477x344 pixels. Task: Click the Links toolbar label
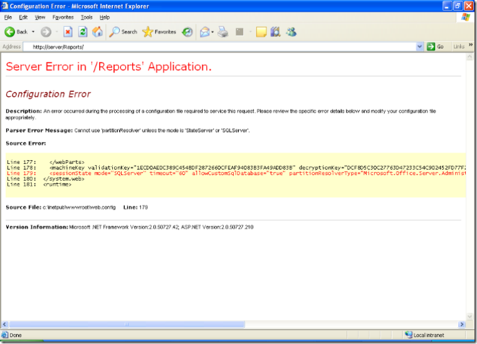tap(459, 47)
